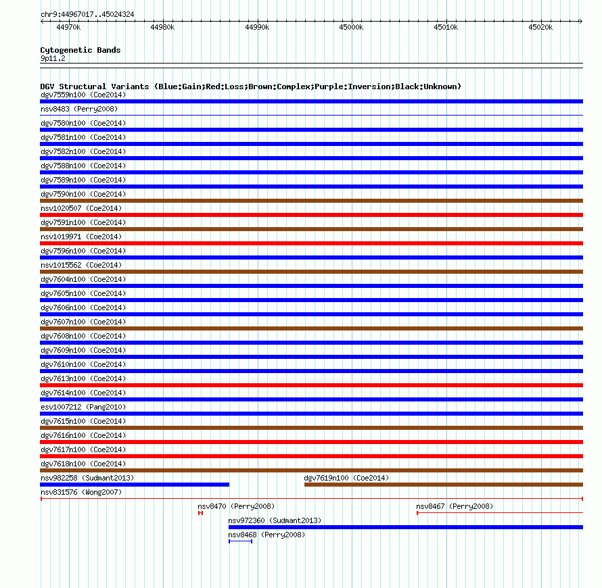Click the dgv7559n100 (Coe2014) variant label
This screenshot has width=602, height=588.
[x=83, y=95]
